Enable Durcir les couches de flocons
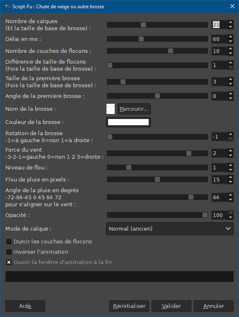The image size is (239, 317). tap(9, 241)
